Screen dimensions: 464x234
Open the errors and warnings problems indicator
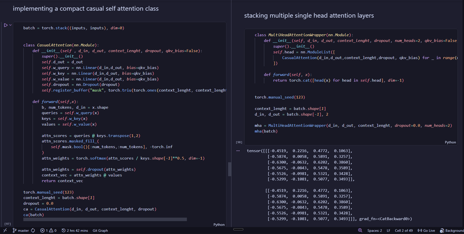tap(48, 231)
